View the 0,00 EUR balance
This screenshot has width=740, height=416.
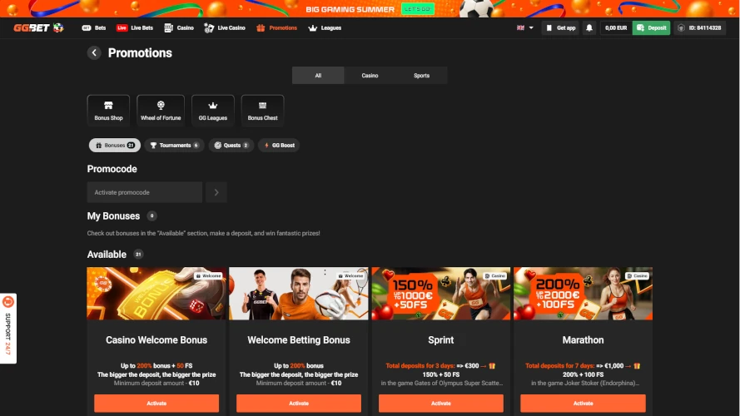click(616, 27)
